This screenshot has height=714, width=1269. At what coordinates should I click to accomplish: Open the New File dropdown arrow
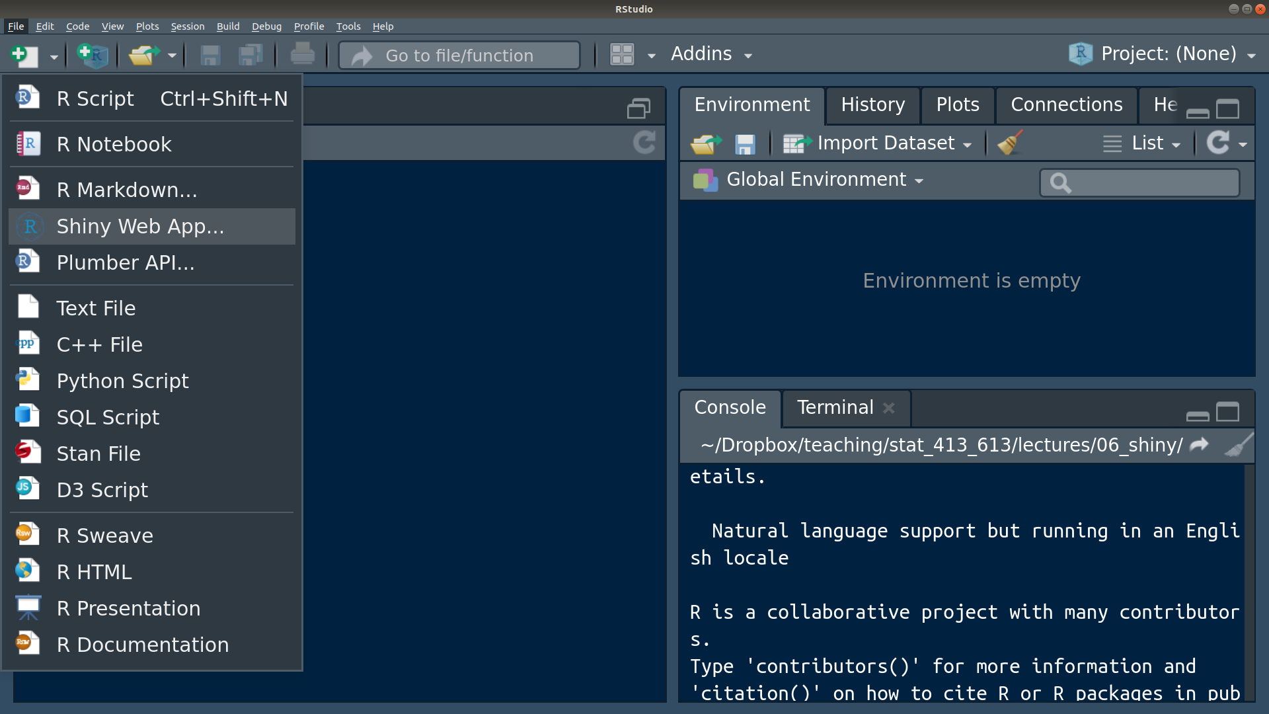tap(54, 57)
